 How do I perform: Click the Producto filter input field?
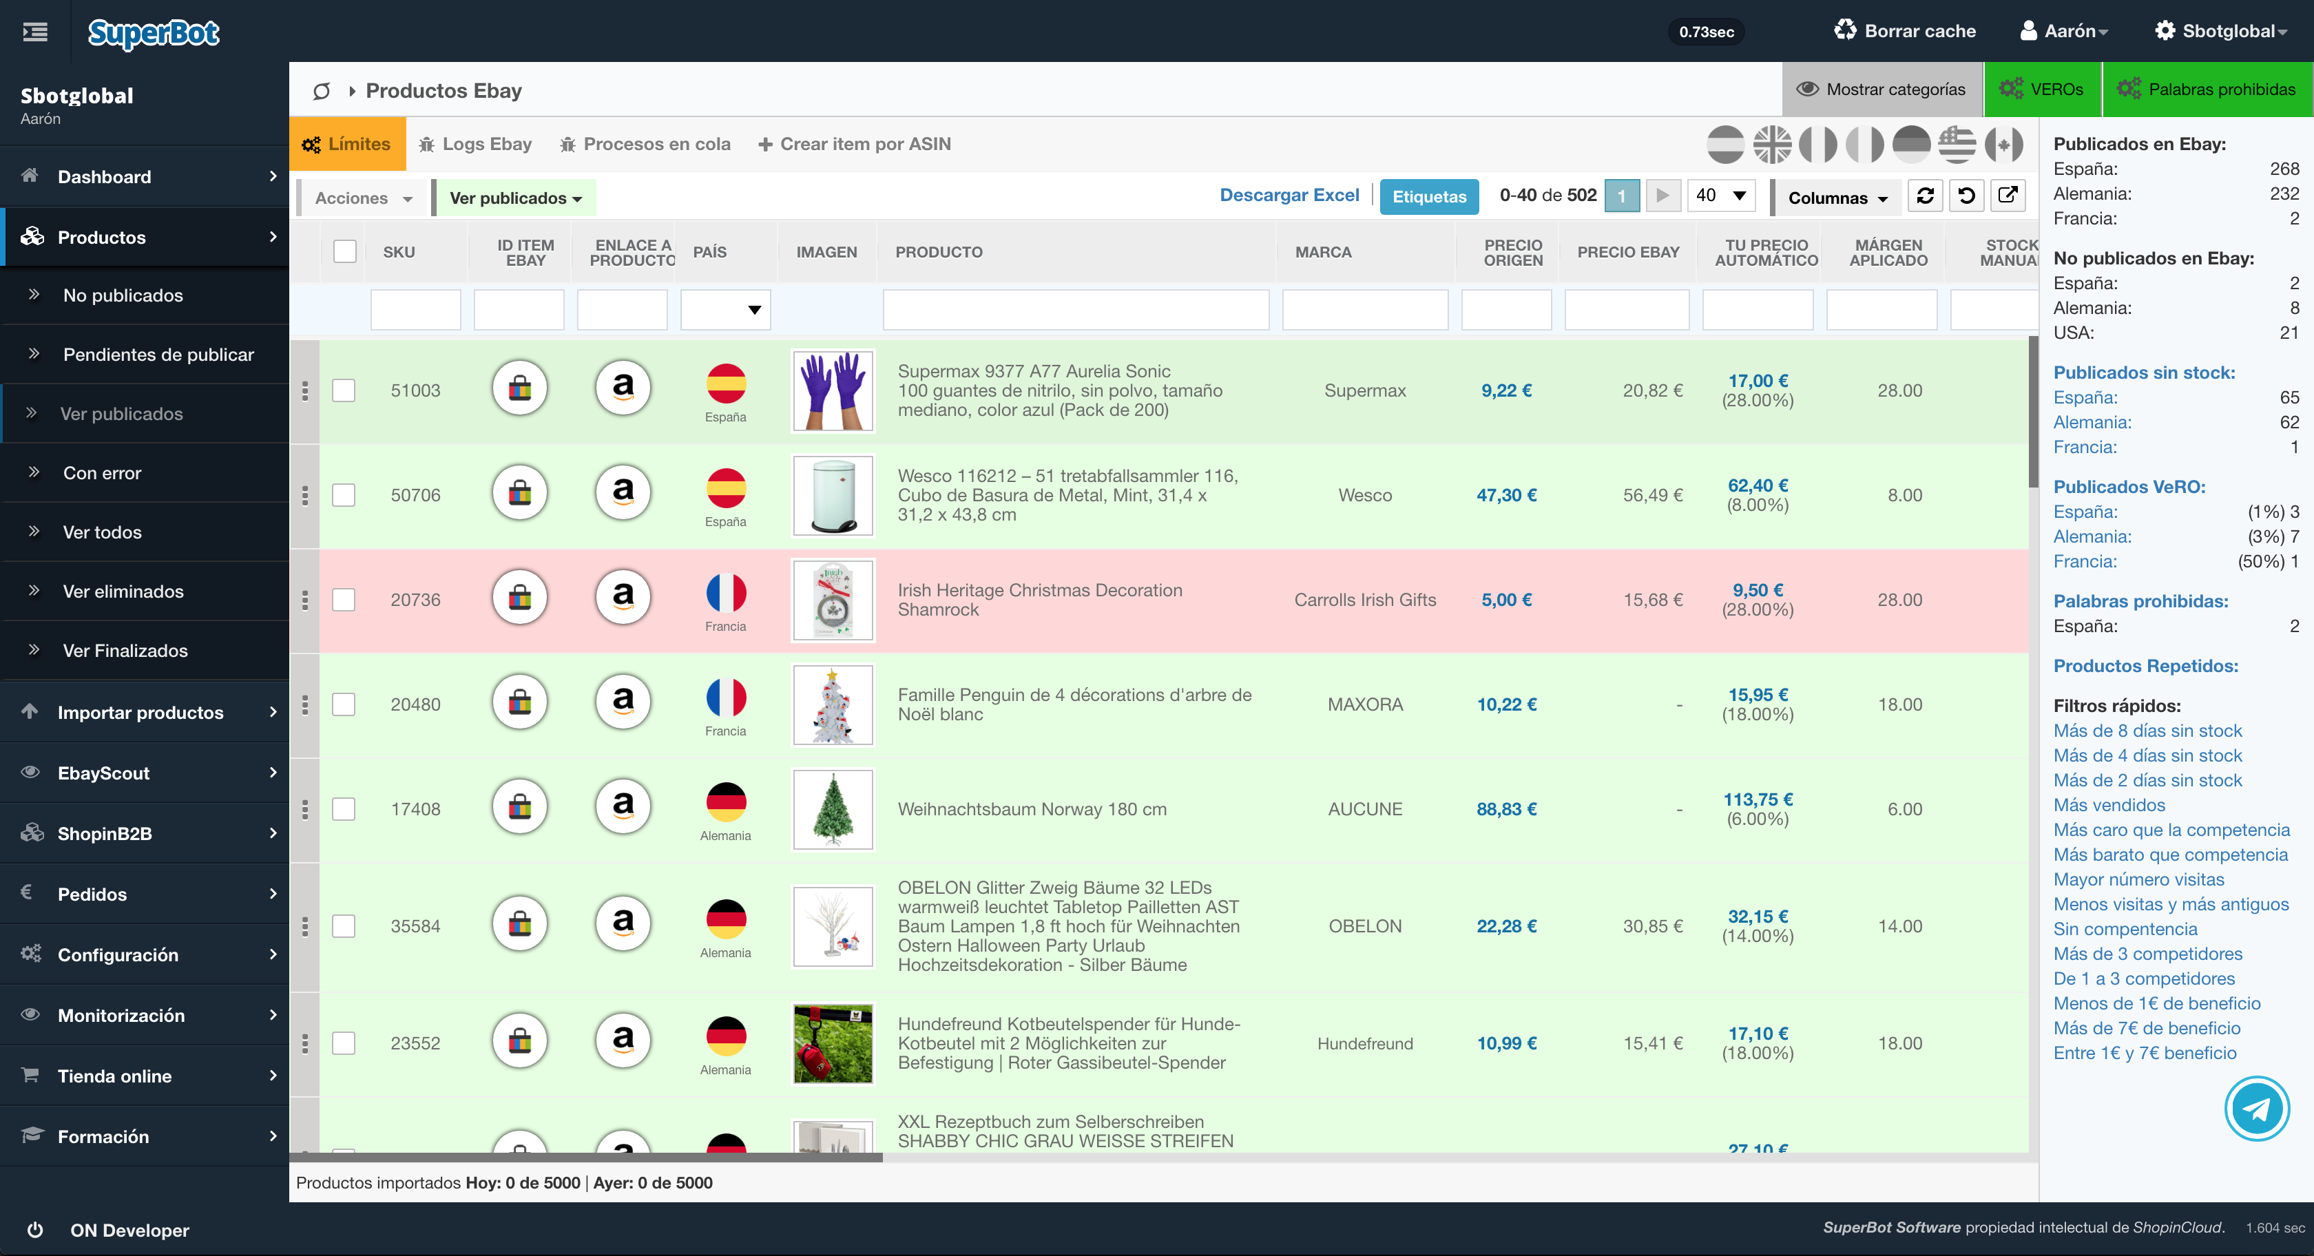click(1075, 310)
